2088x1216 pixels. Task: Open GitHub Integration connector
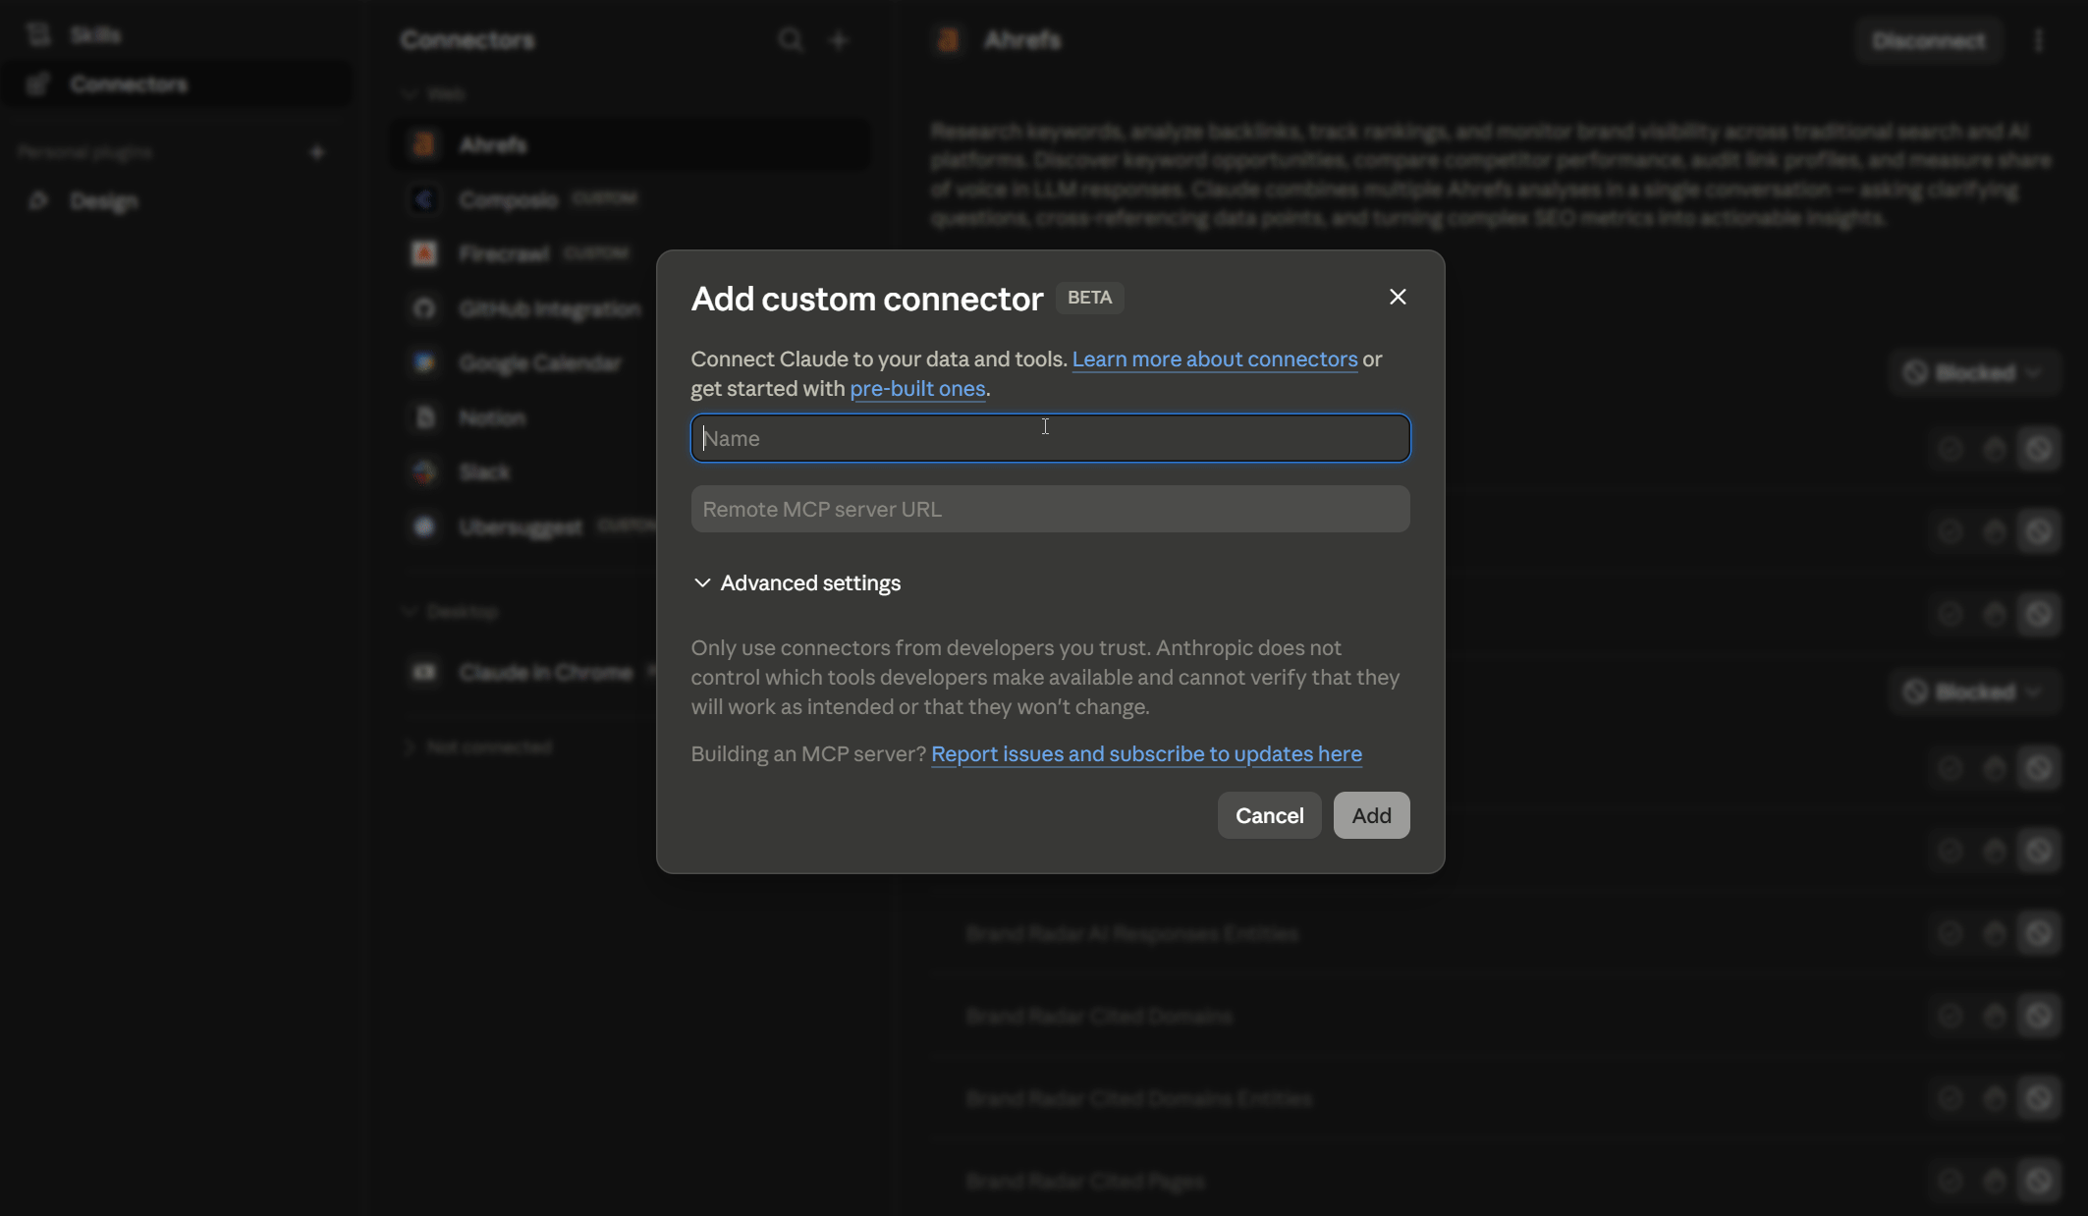549,308
